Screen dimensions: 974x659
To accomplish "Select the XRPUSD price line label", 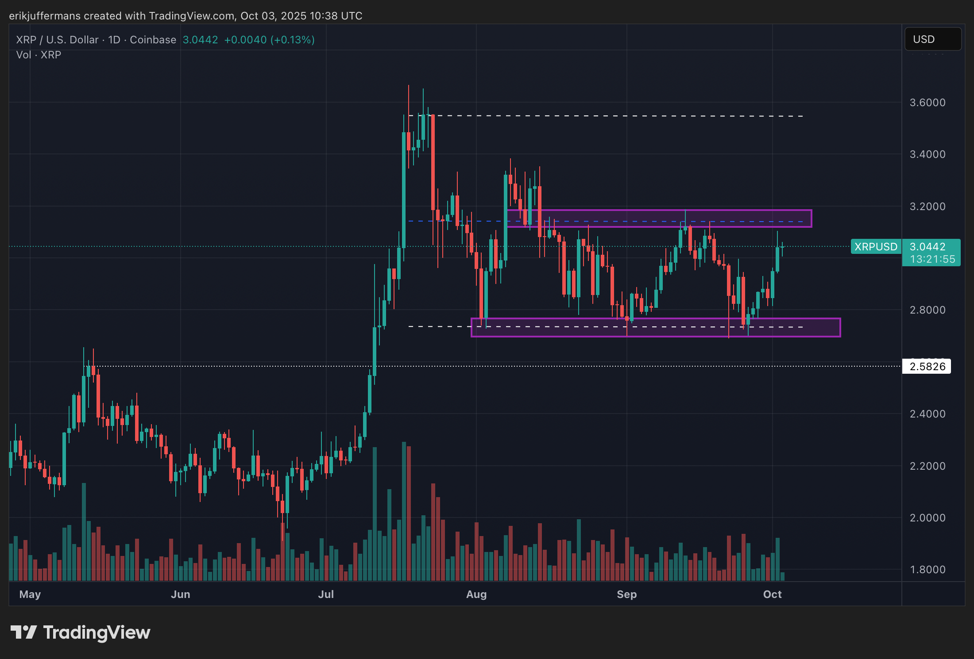I will tap(875, 247).
